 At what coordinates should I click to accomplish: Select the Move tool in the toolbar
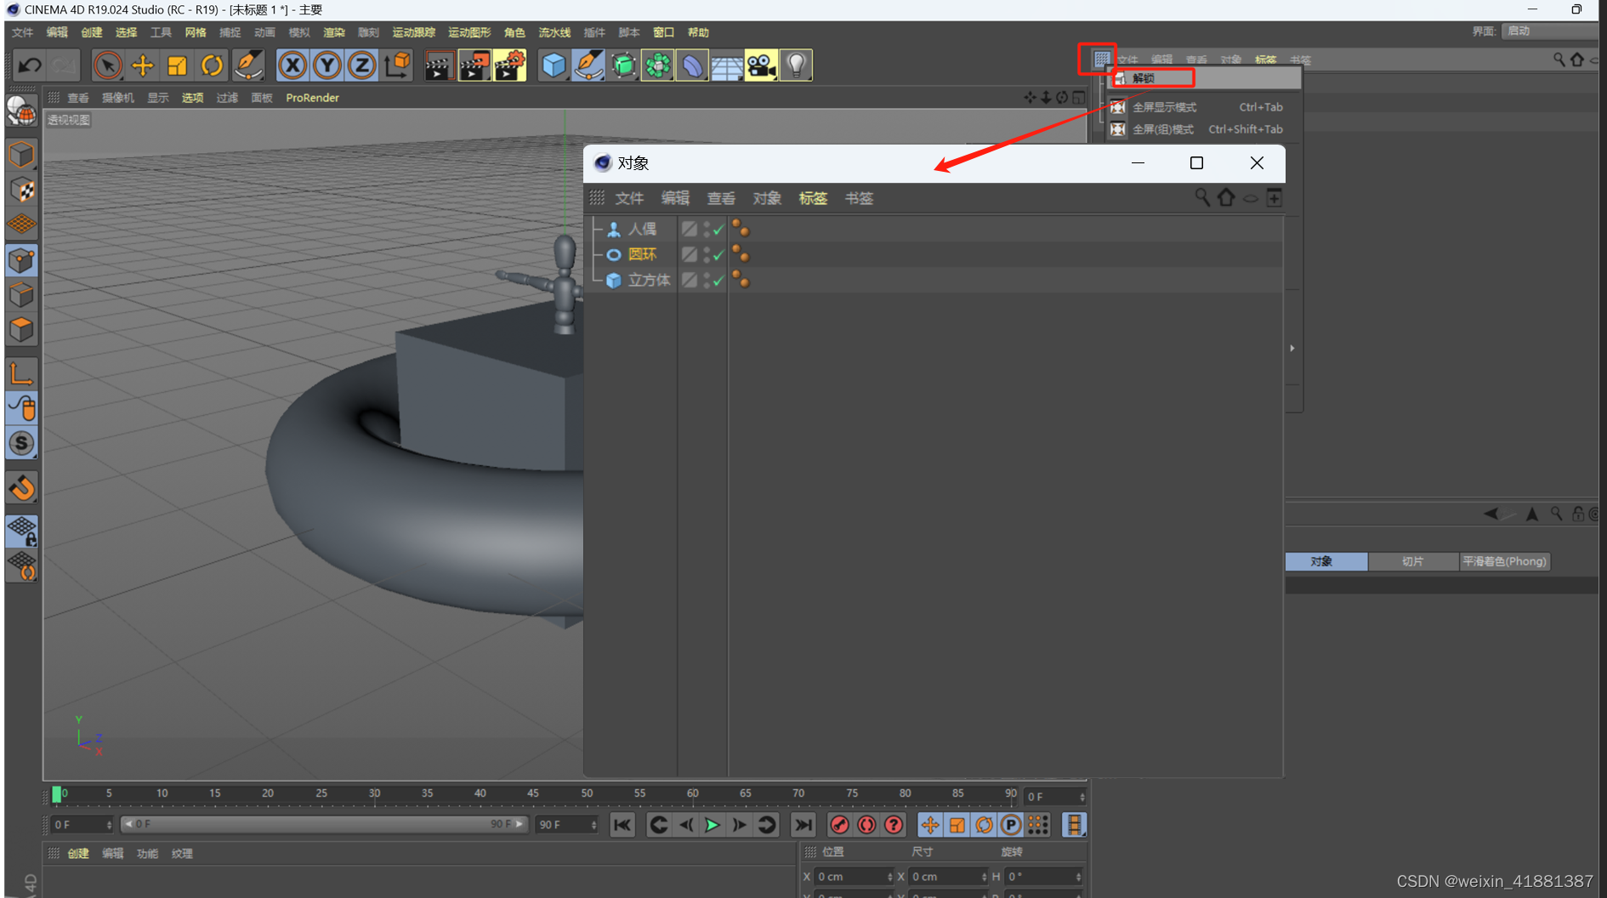(142, 65)
